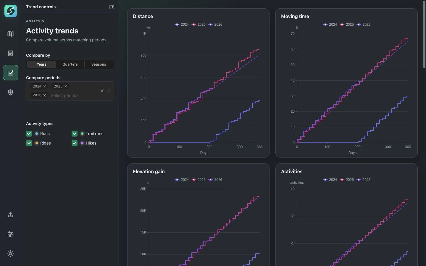Toggle 2025 series in Activities legend
The image size is (426, 266).
pyautogui.click(x=347, y=180)
